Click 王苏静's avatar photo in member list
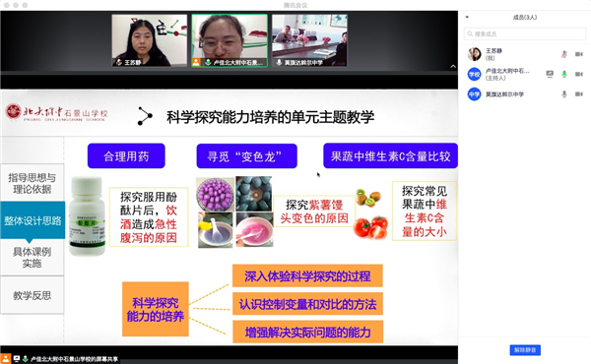 (474, 54)
